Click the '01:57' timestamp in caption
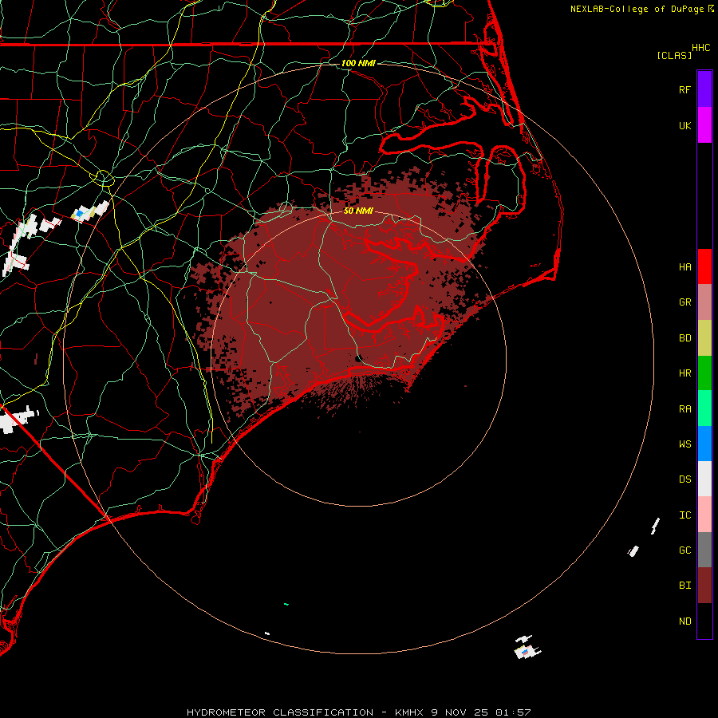This screenshot has height=718, width=718. (513, 712)
